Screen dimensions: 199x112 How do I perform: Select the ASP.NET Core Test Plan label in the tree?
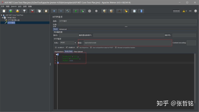point(14,15)
